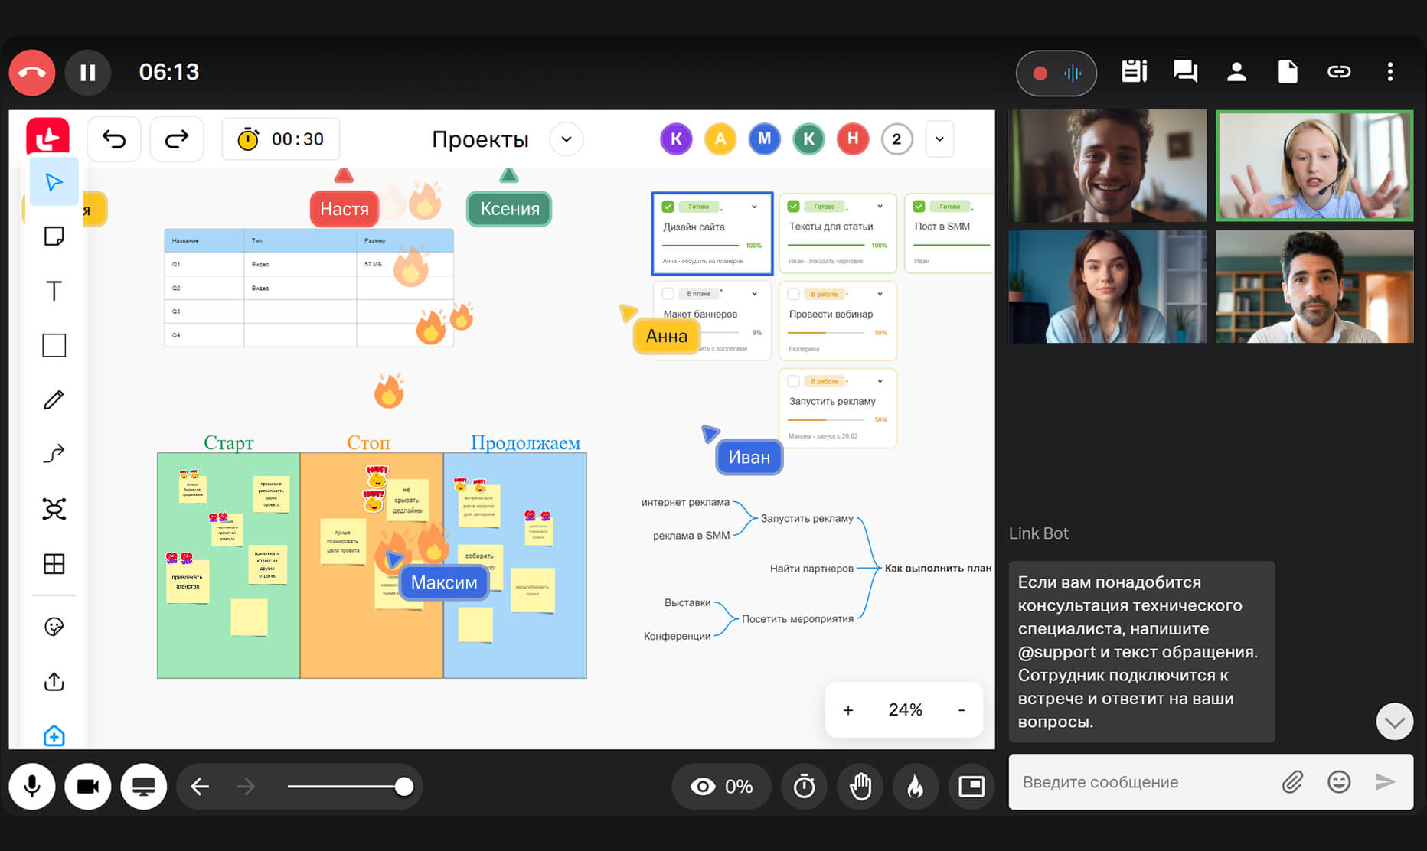Open the participants panel
This screenshot has height=851, width=1427.
point(1236,72)
